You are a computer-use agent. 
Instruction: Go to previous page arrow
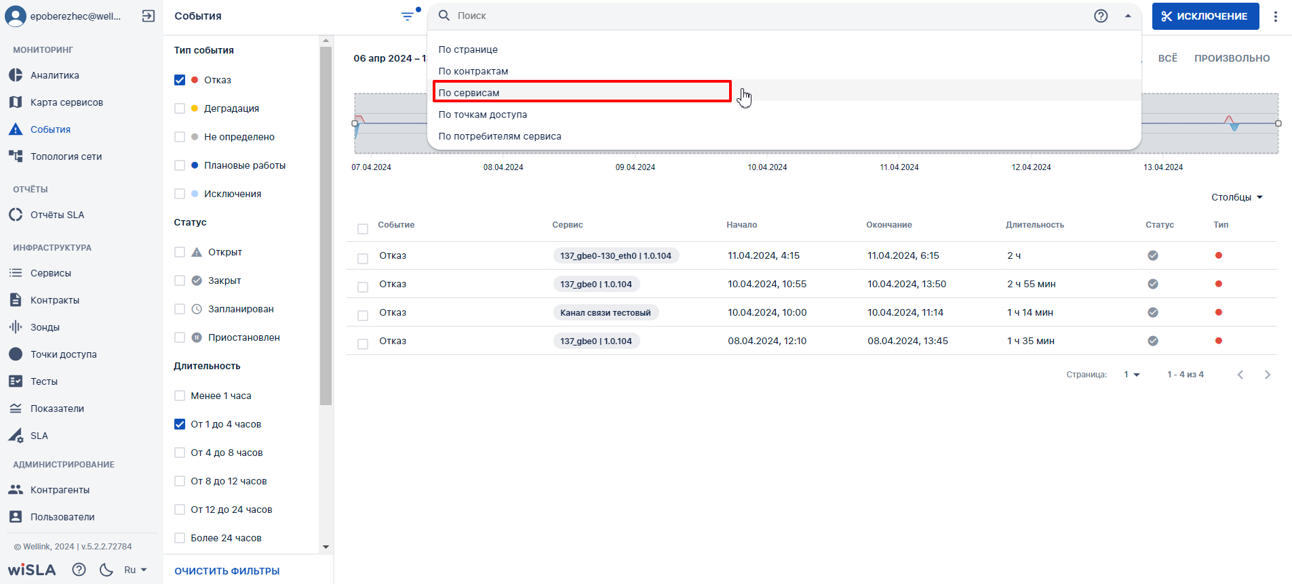[x=1240, y=375]
